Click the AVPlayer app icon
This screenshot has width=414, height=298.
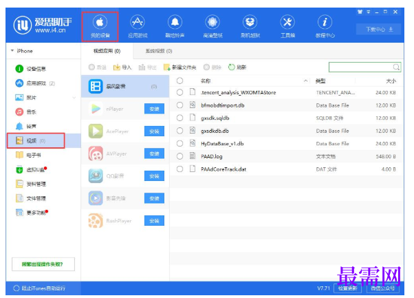(96, 153)
